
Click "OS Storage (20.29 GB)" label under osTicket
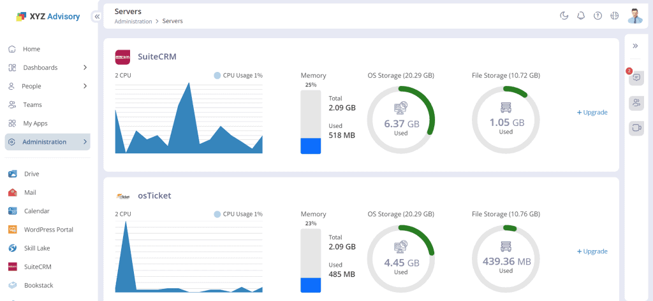400,214
